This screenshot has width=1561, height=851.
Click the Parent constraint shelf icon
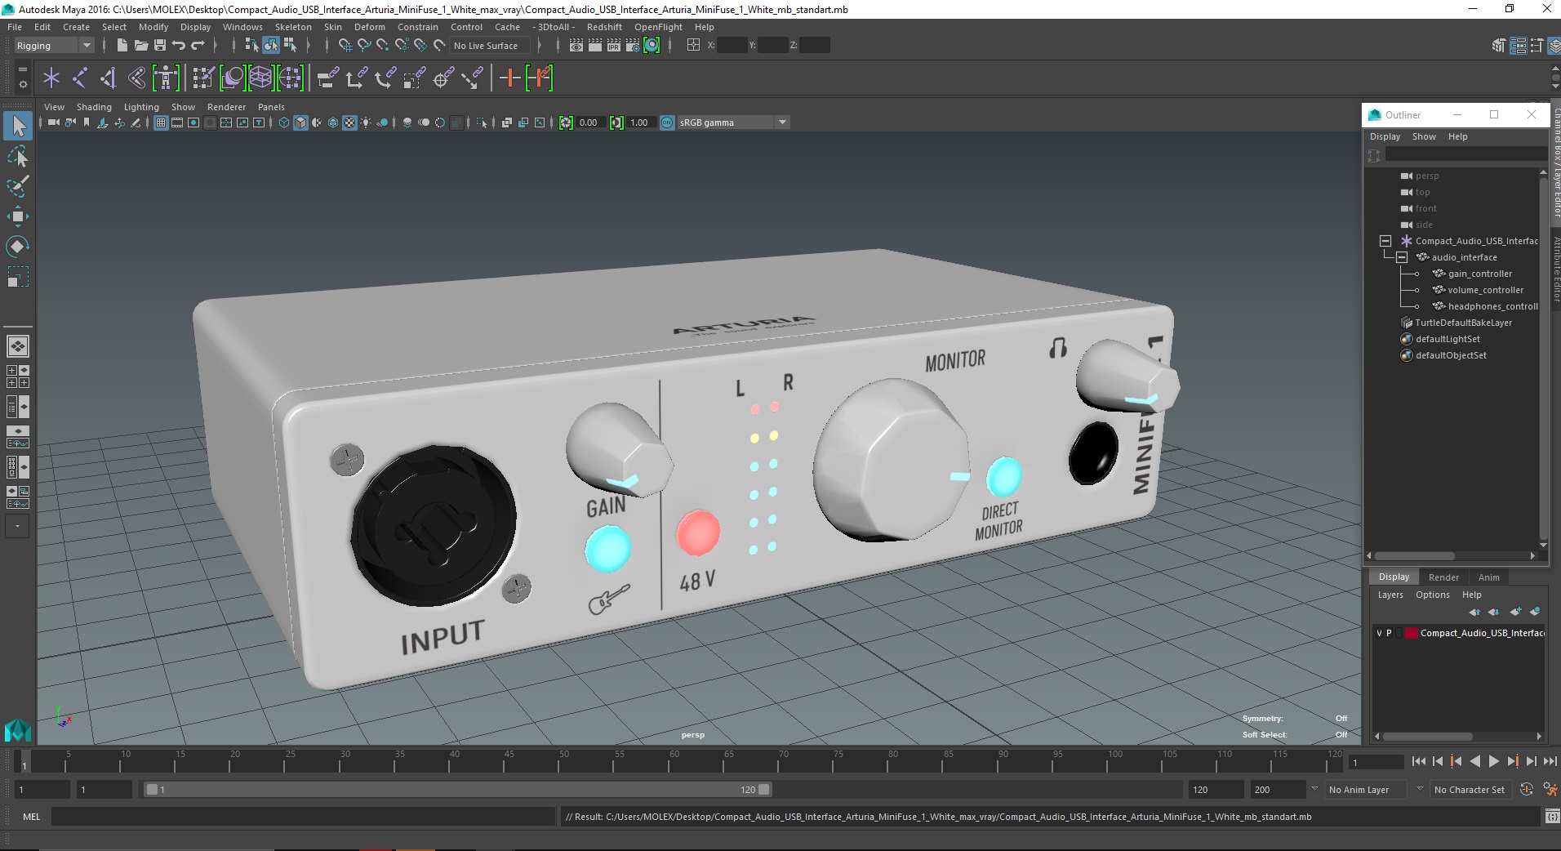pyautogui.click(x=327, y=78)
